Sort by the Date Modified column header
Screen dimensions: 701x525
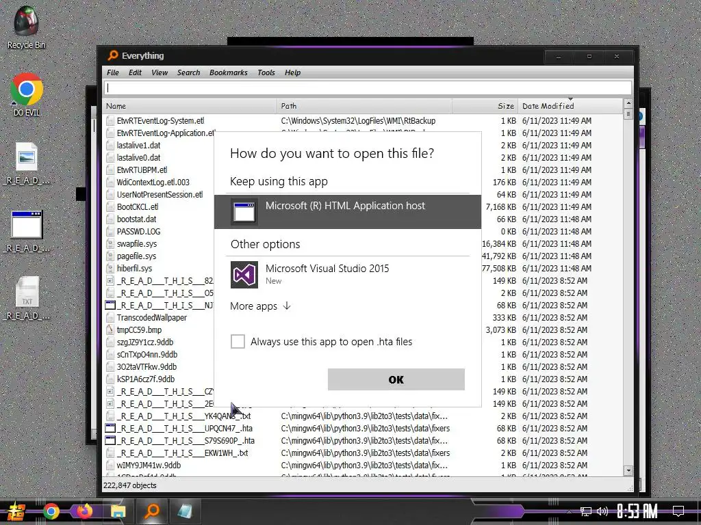570,106
